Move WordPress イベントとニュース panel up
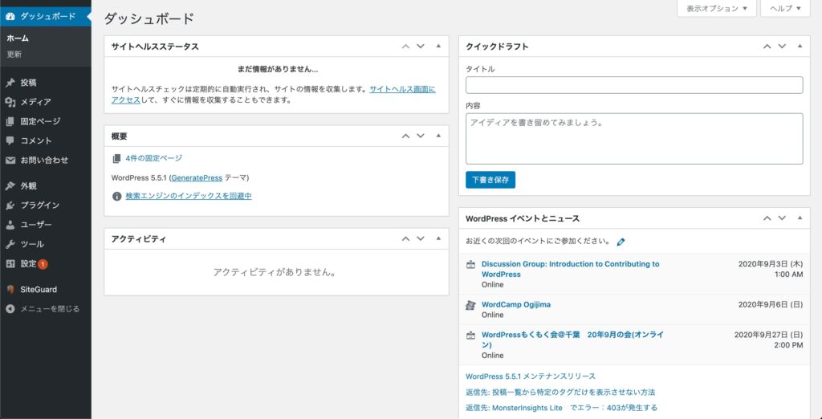 pyautogui.click(x=767, y=218)
